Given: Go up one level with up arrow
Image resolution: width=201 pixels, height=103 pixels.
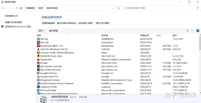Looking at the screenshot, I should [x=17, y=8].
